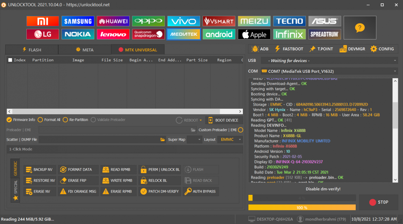Enable the Custom Preloader EMI toggle
Viewport: 403px width, 224px height.
coord(241,130)
